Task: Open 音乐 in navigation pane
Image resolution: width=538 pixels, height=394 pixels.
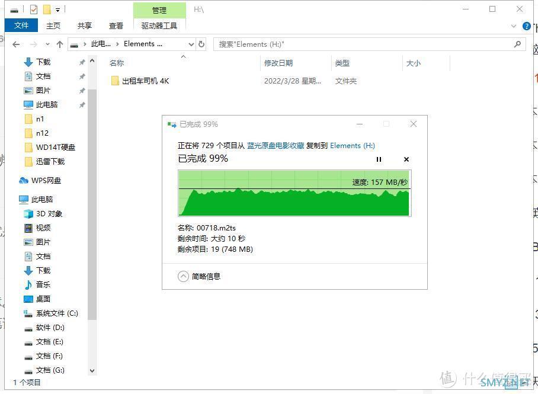Action: coord(43,285)
